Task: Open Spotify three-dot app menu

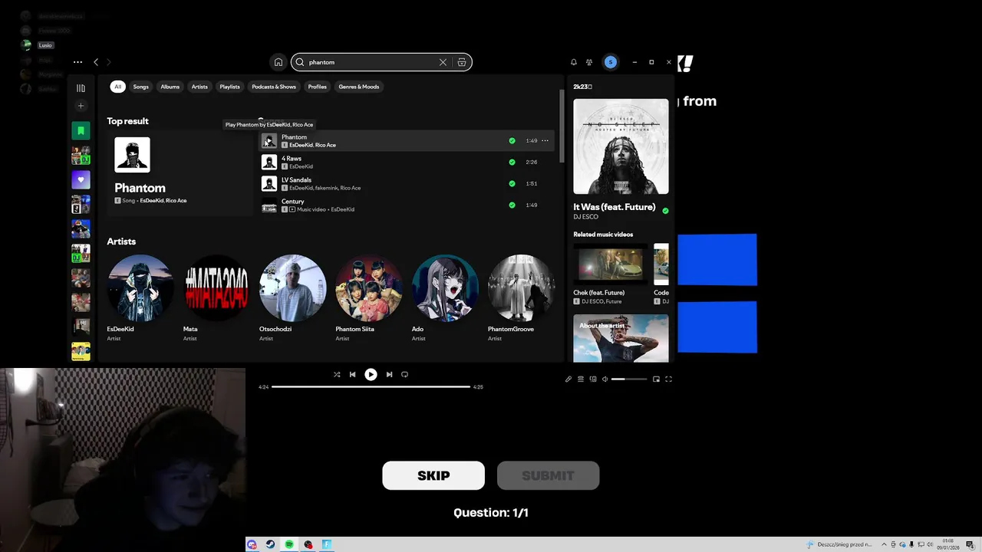Action: 77,62
